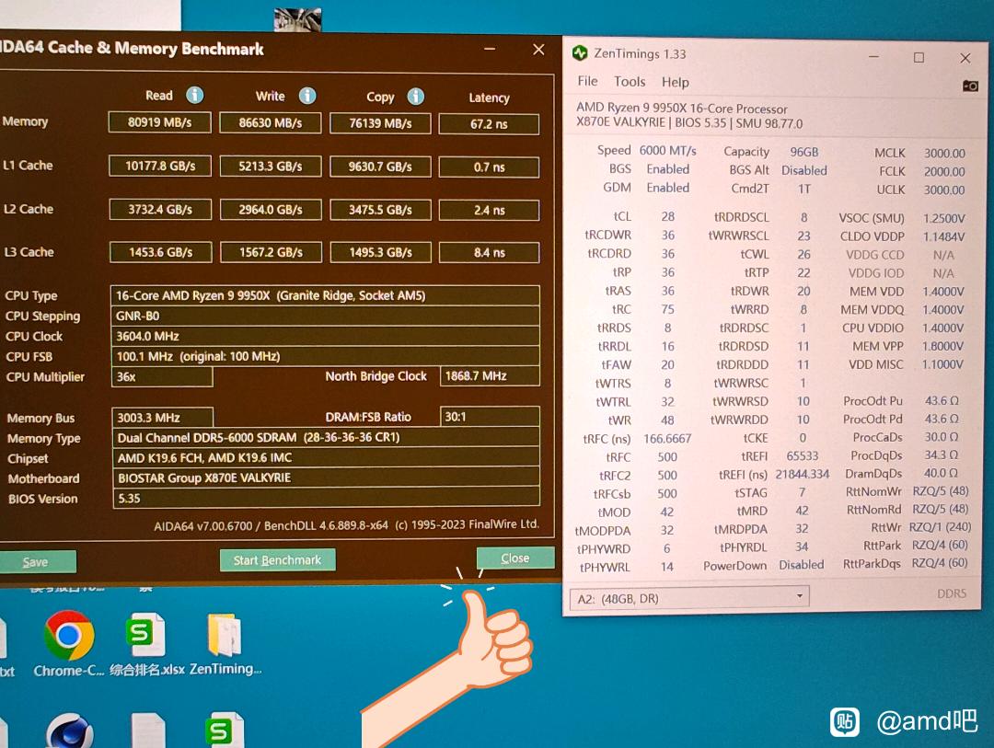Take screenshot with ZenTimings camera icon
Viewport: 994px width, 748px height.
pyautogui.click(x=970, y=86)
